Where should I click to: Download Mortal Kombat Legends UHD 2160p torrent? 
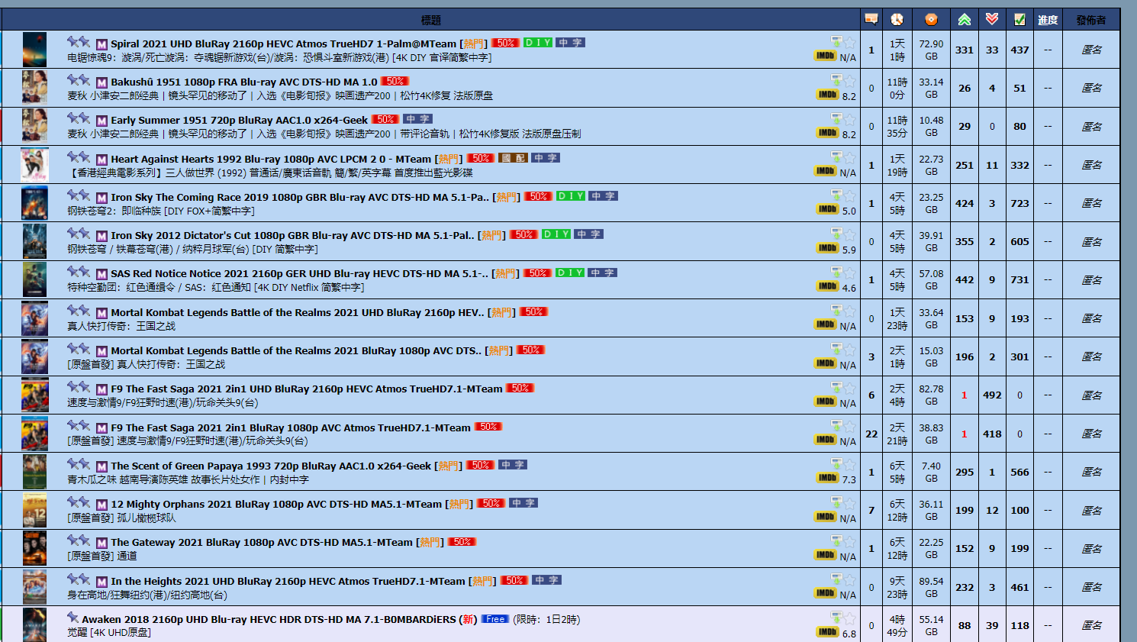coord(836,310)
